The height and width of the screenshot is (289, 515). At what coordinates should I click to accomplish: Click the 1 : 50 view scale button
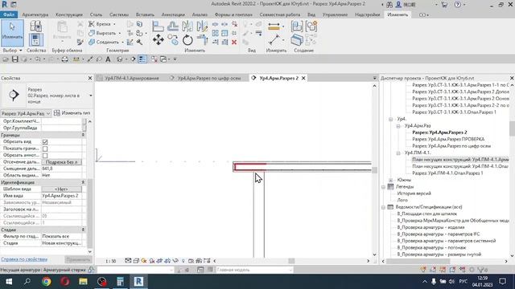pyautogui.click(x=111, y=261)
